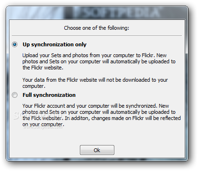Click the 'In additon, changes made on Flickr' sentence

pos(123,118)
